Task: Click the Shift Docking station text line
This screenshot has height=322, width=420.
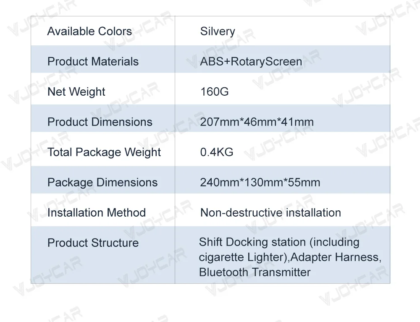Action: coord(279,243)
